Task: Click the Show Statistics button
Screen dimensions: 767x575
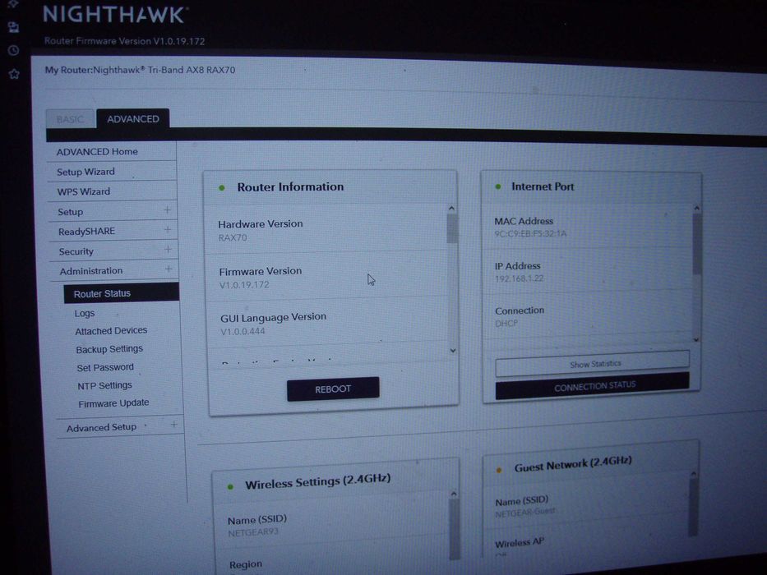Action: click(593, 364)
